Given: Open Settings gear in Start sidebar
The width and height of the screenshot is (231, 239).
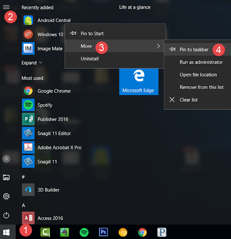Looking at the screenshot, I should 6,196.
